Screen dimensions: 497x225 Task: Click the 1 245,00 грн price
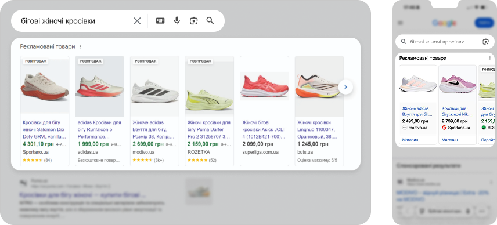tap(312, 144)
